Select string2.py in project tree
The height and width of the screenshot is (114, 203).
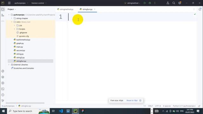click(20, 58)
